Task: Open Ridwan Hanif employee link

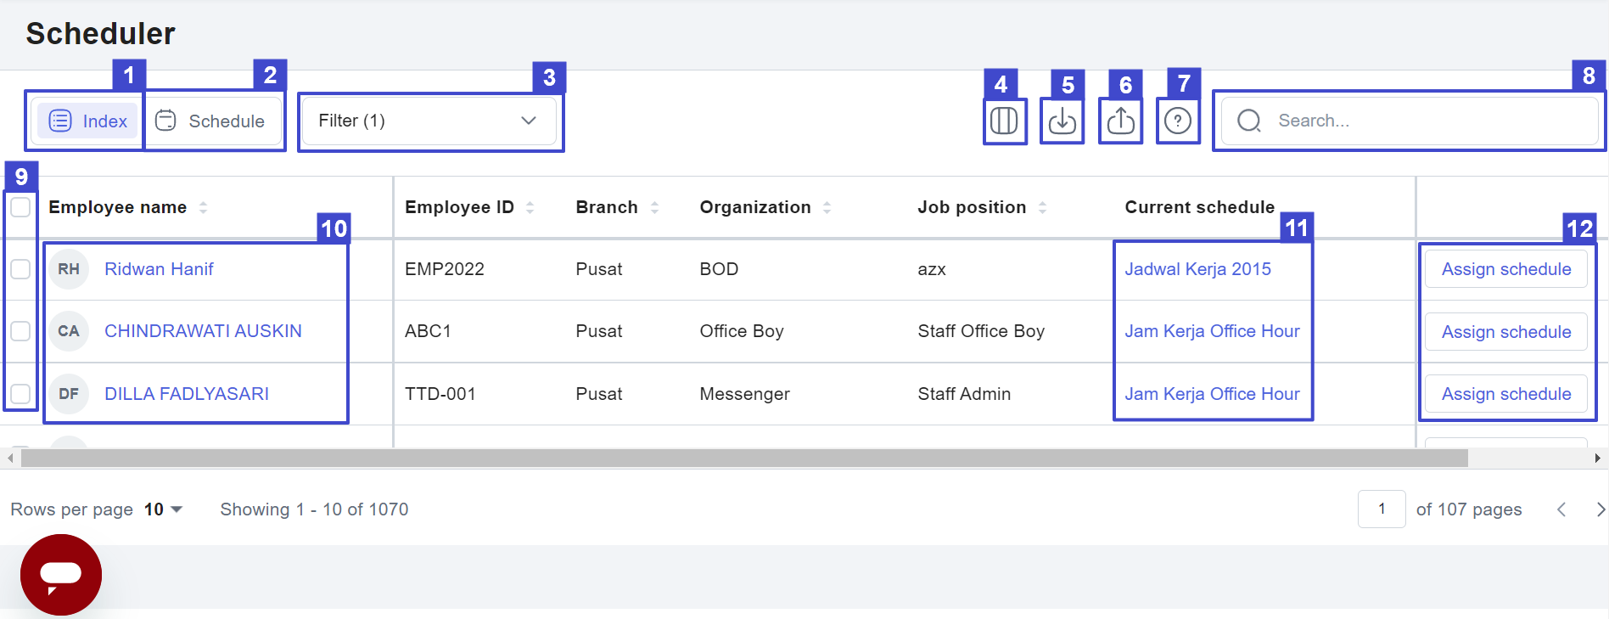Action: 159,269
